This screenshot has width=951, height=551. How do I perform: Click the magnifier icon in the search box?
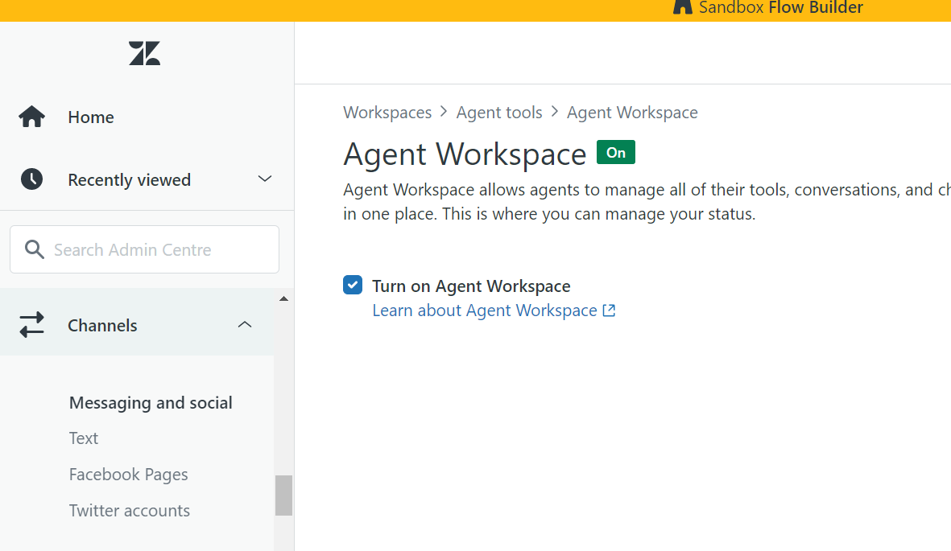[35, 249]
